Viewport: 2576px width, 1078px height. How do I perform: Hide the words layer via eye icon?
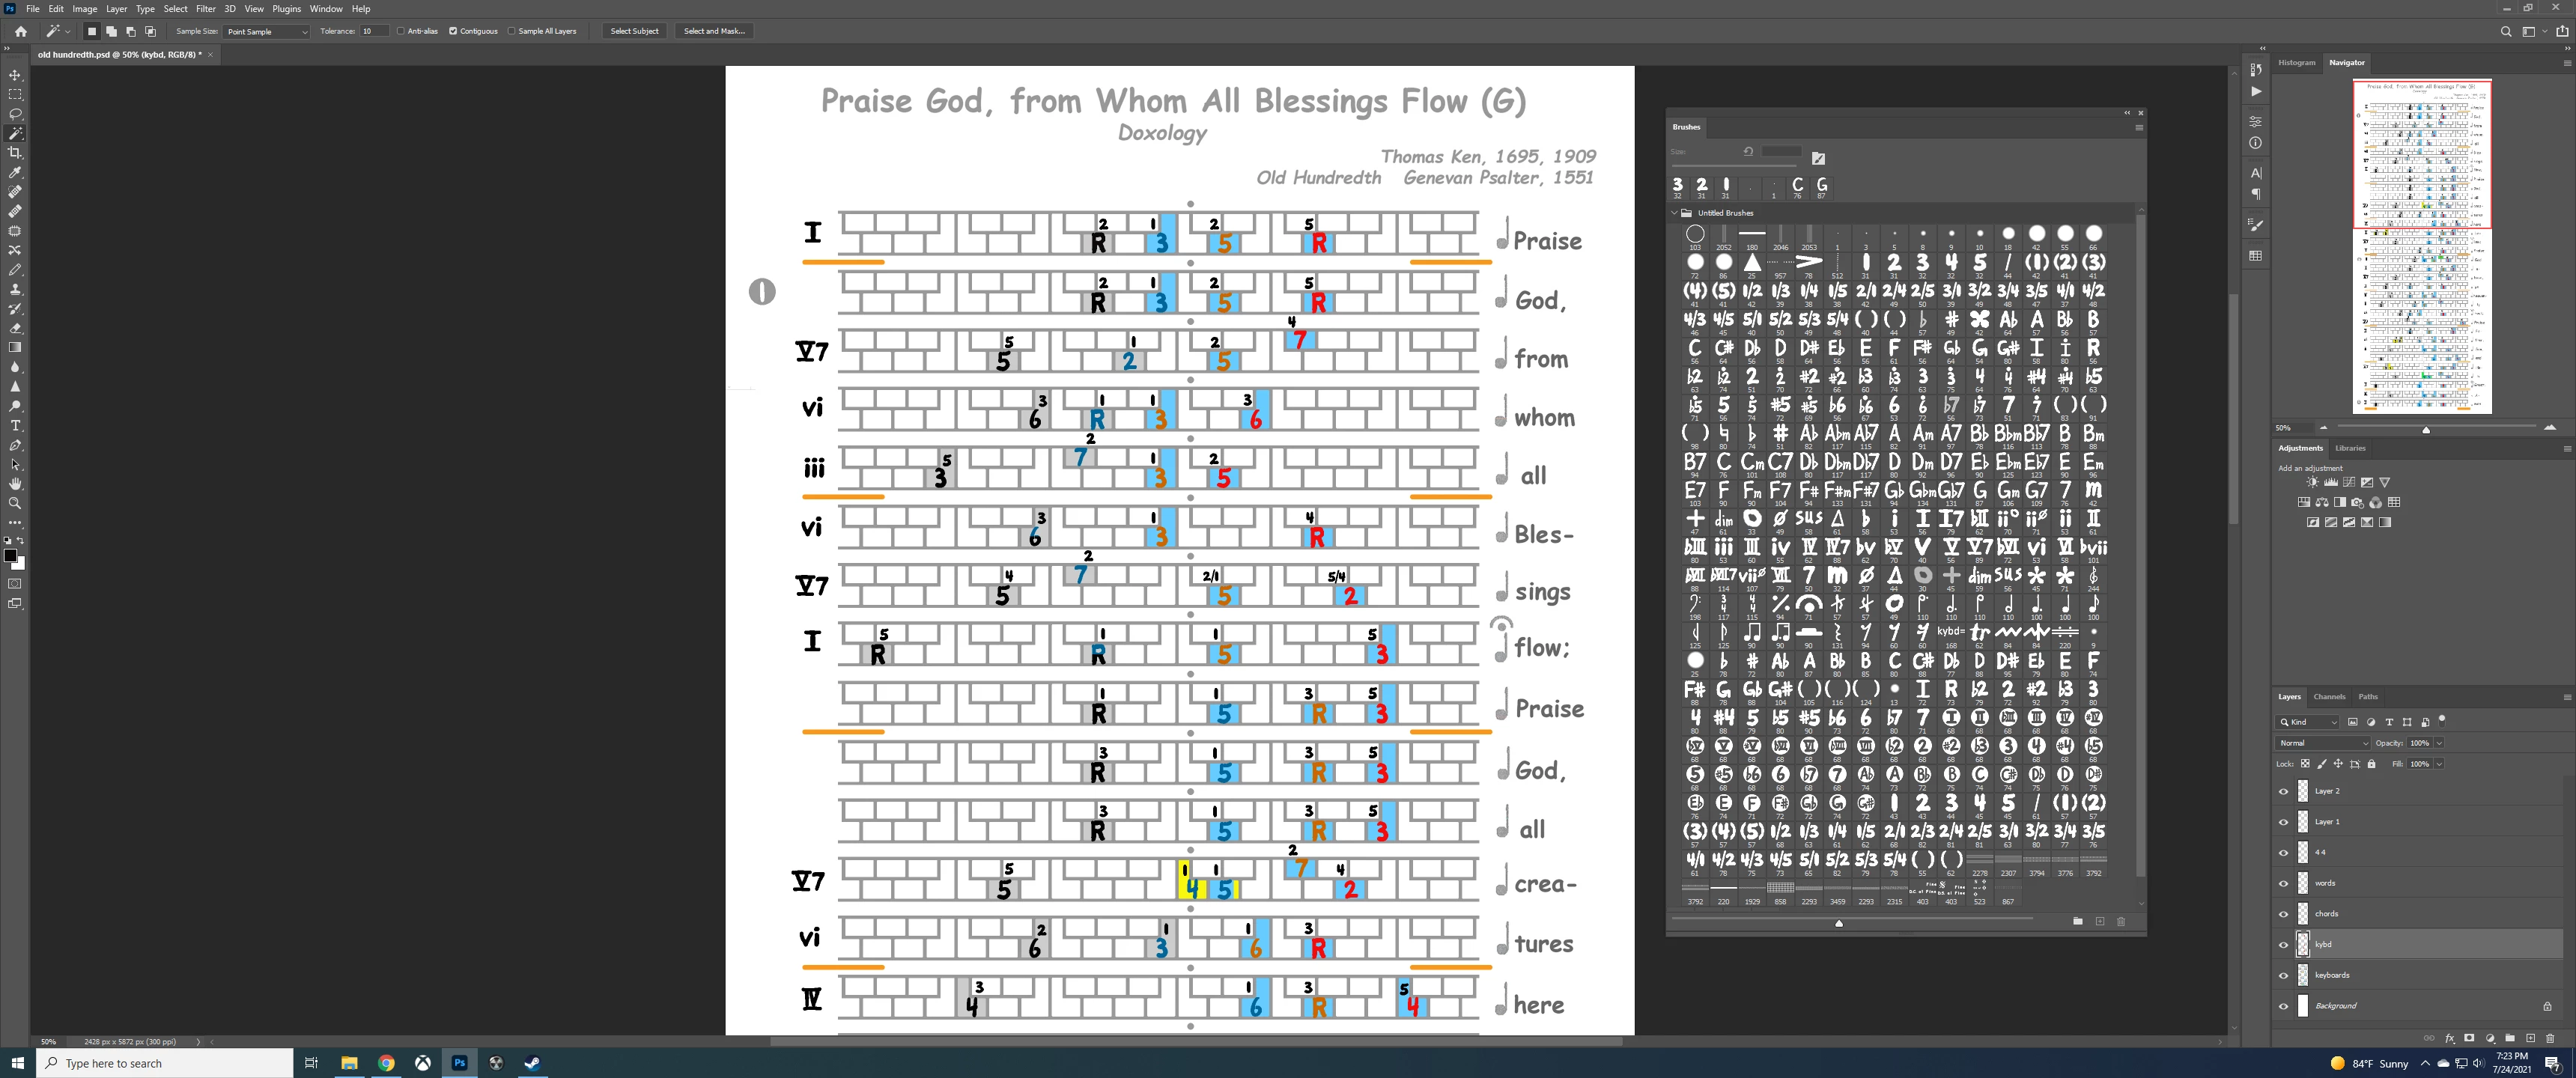point(2283,883)
